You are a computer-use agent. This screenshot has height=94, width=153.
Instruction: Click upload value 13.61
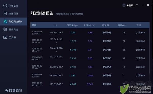pos(90,75)
